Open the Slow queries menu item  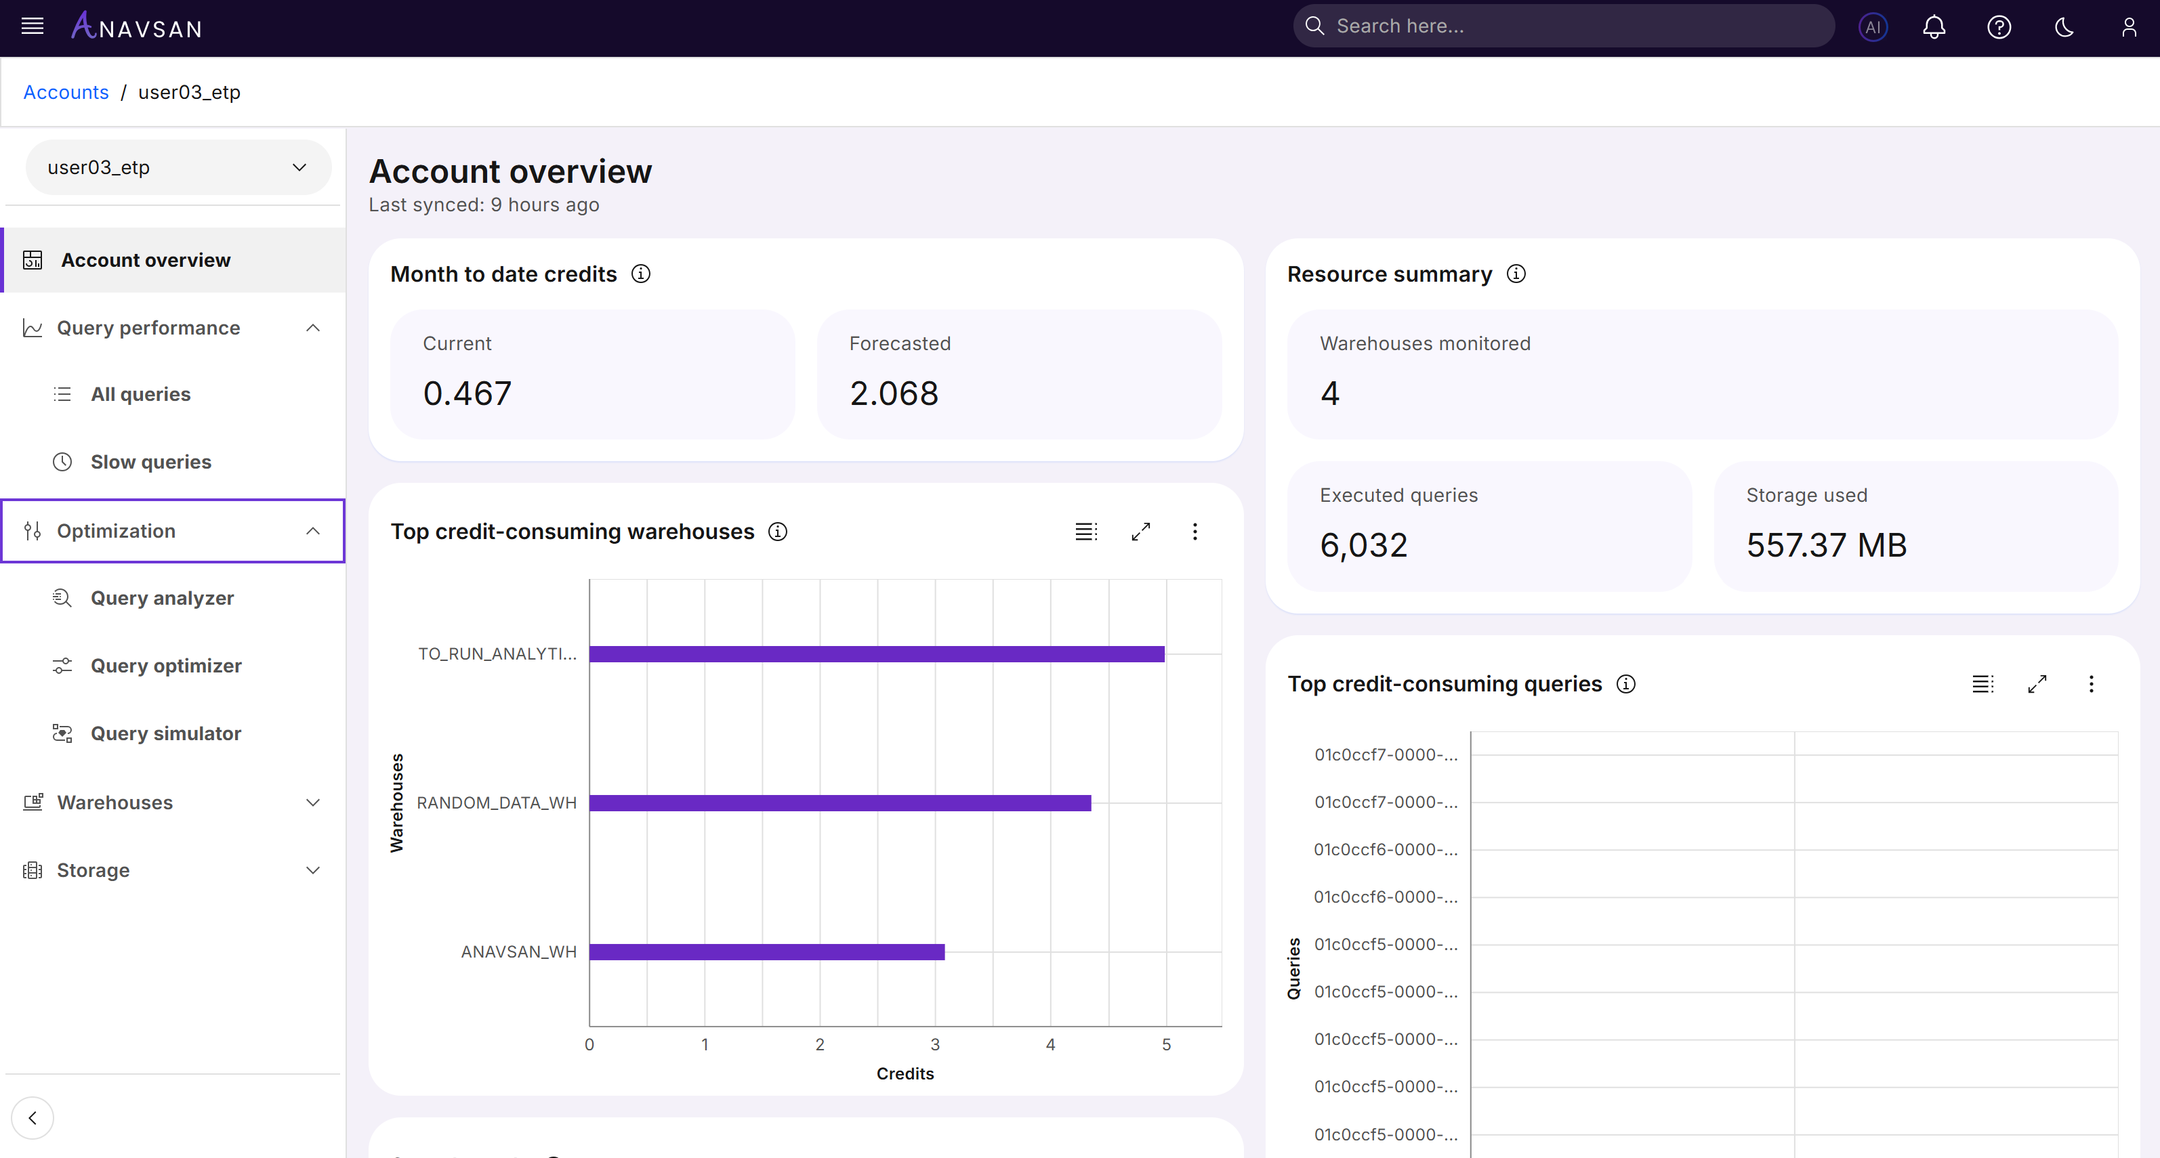pos(151,462)
